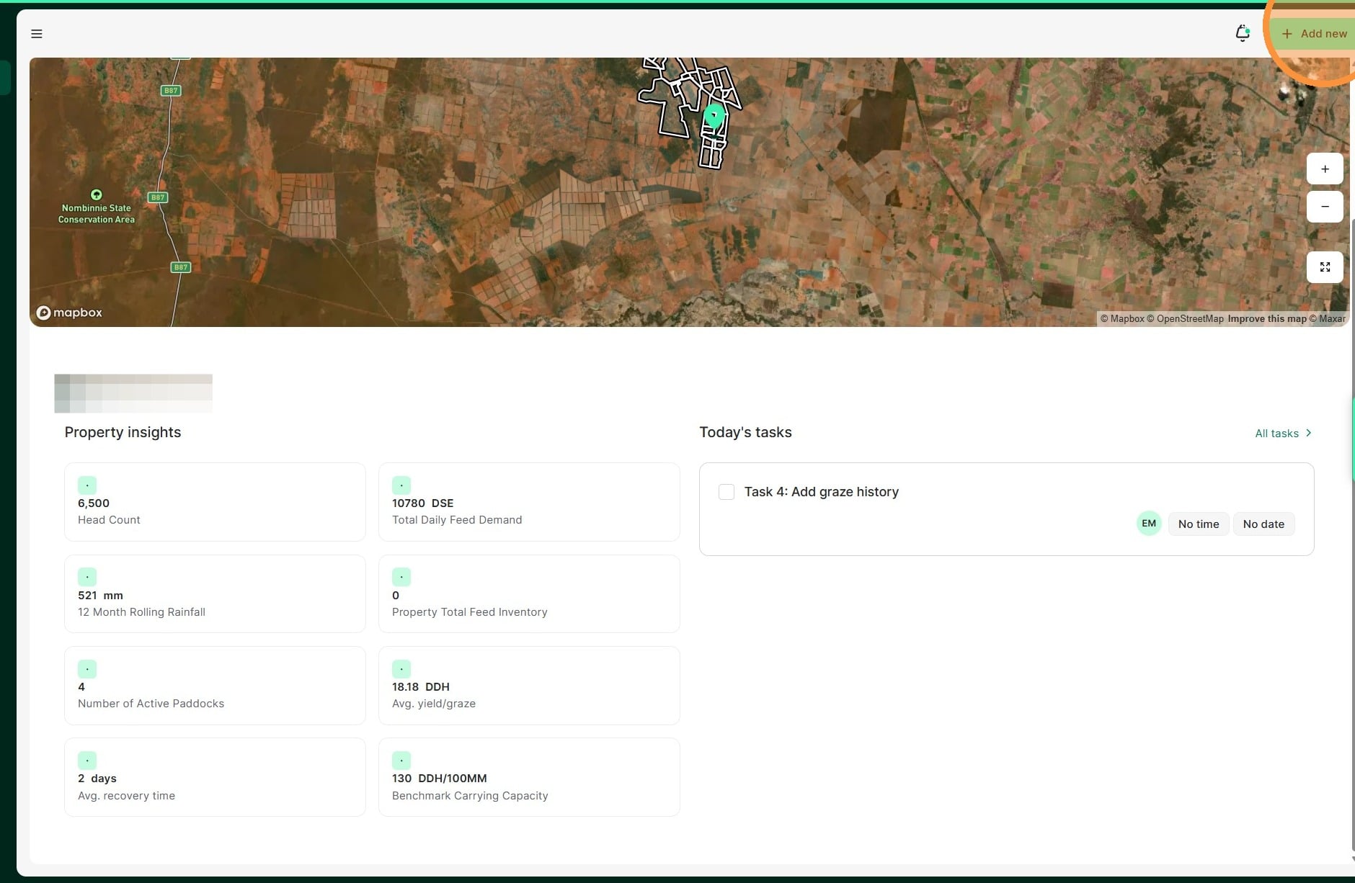
Task: Expand map to fullscreen
Action: (1324, 267)
